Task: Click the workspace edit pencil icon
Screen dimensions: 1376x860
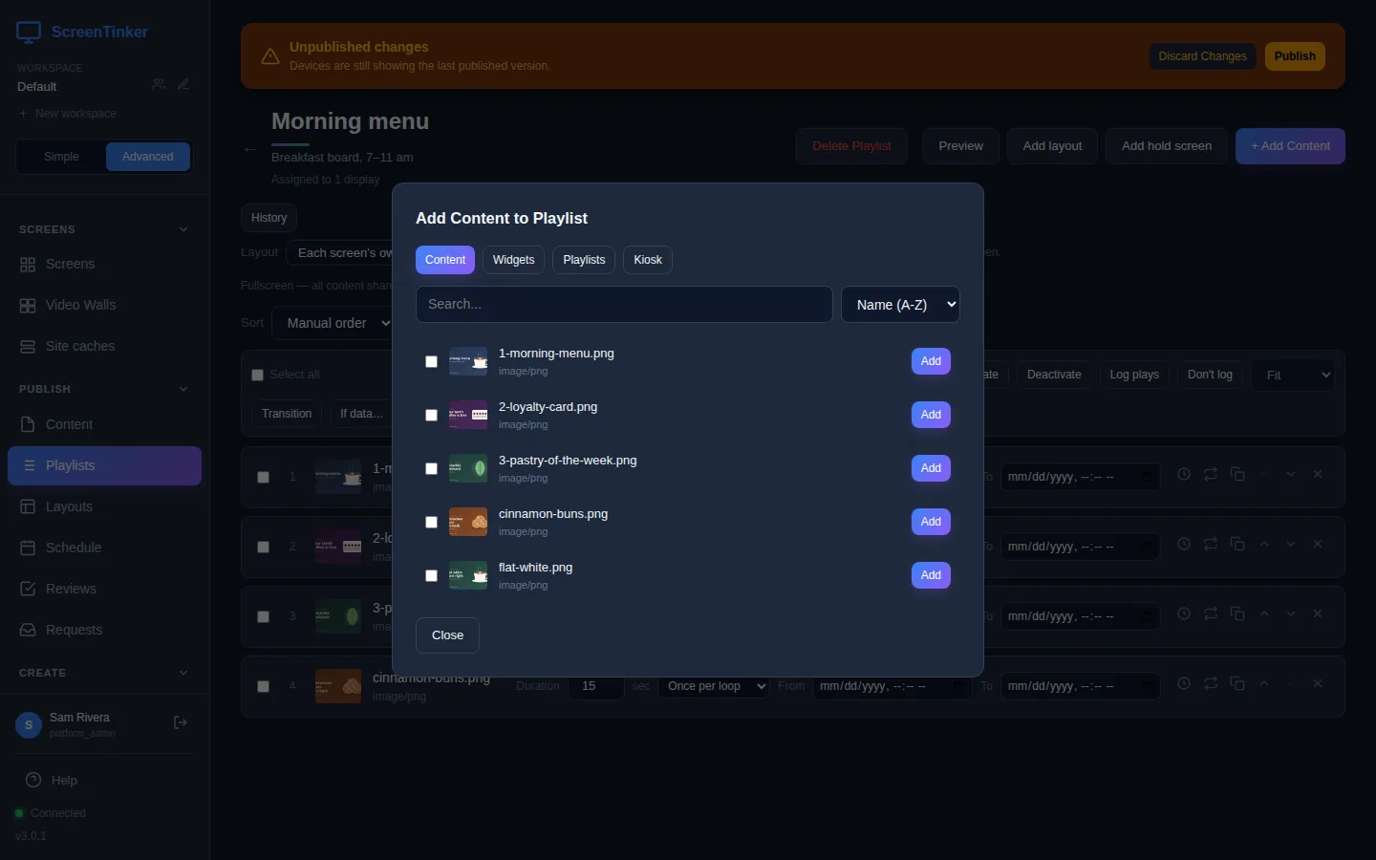Action: (x=183, y=85)
